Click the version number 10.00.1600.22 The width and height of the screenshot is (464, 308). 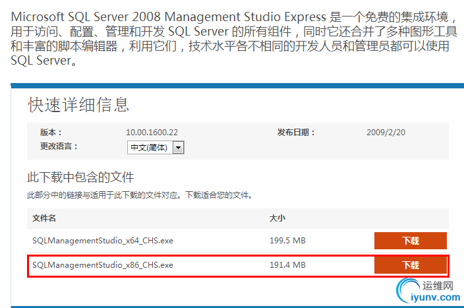[152, 133]
